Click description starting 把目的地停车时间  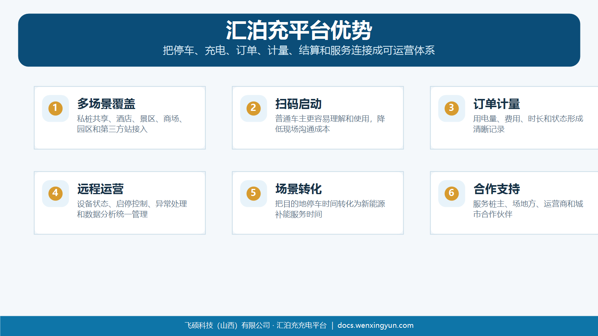[330, 209]
